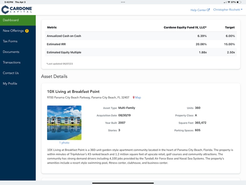Tap the red map pin icon

coord(134,98)
